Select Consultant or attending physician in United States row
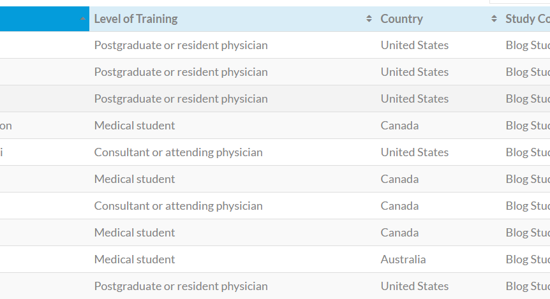Image resolution: width=550 pixels, height=299 pixels. 178,152
